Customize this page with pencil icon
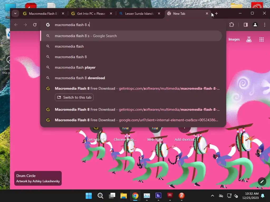 (x=262, y=181)
